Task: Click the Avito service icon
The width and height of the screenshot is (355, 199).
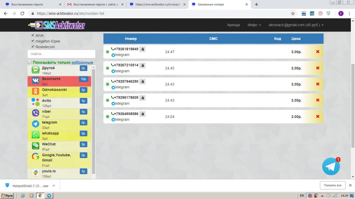Action: (35, 102)
